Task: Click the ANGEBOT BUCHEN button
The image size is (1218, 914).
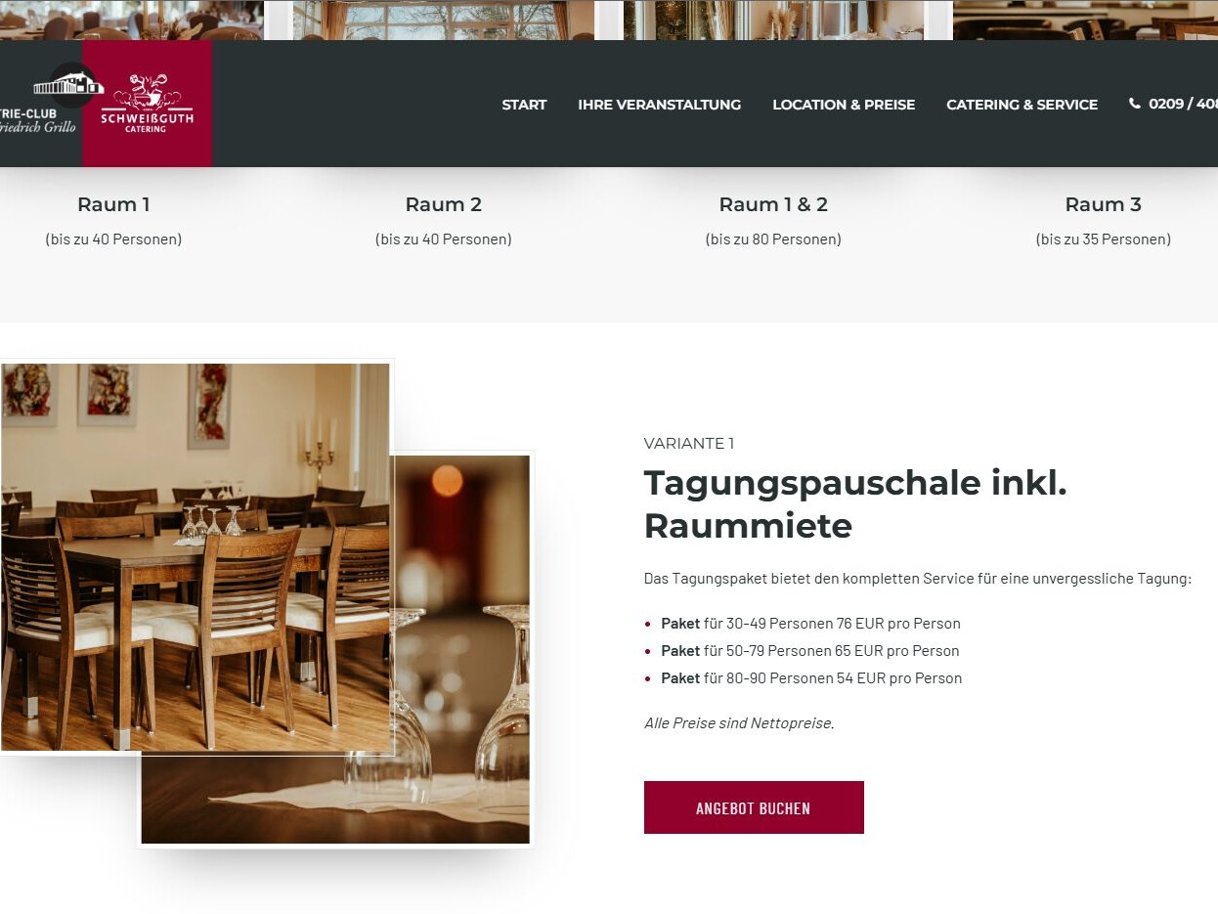Action: (754, 807)
